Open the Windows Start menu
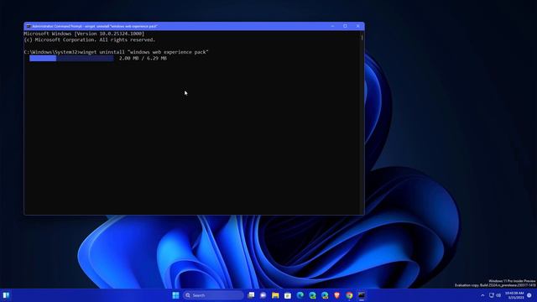This screenshot has height=302, width=537. click(175, 295)
